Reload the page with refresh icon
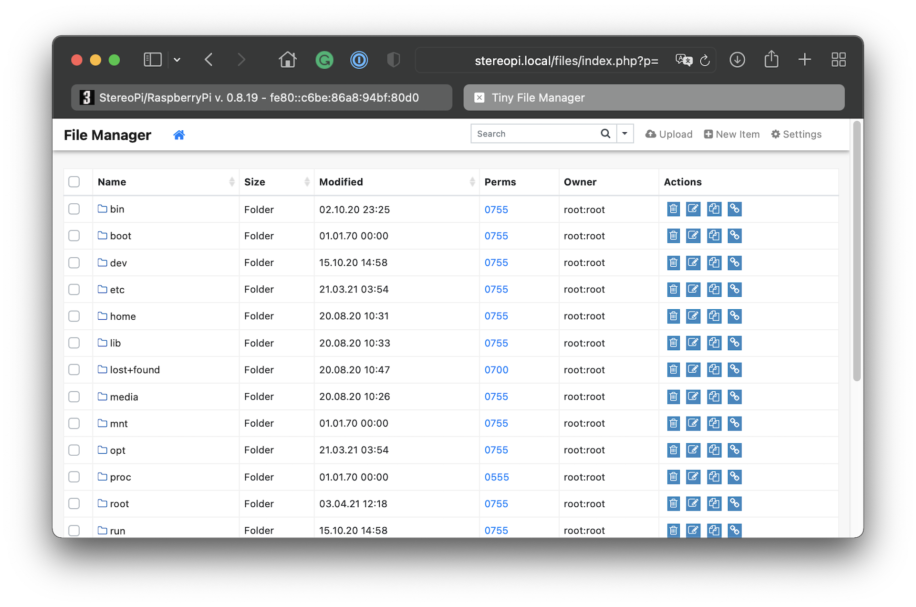 pyautogui.click(x=705, y=61)
